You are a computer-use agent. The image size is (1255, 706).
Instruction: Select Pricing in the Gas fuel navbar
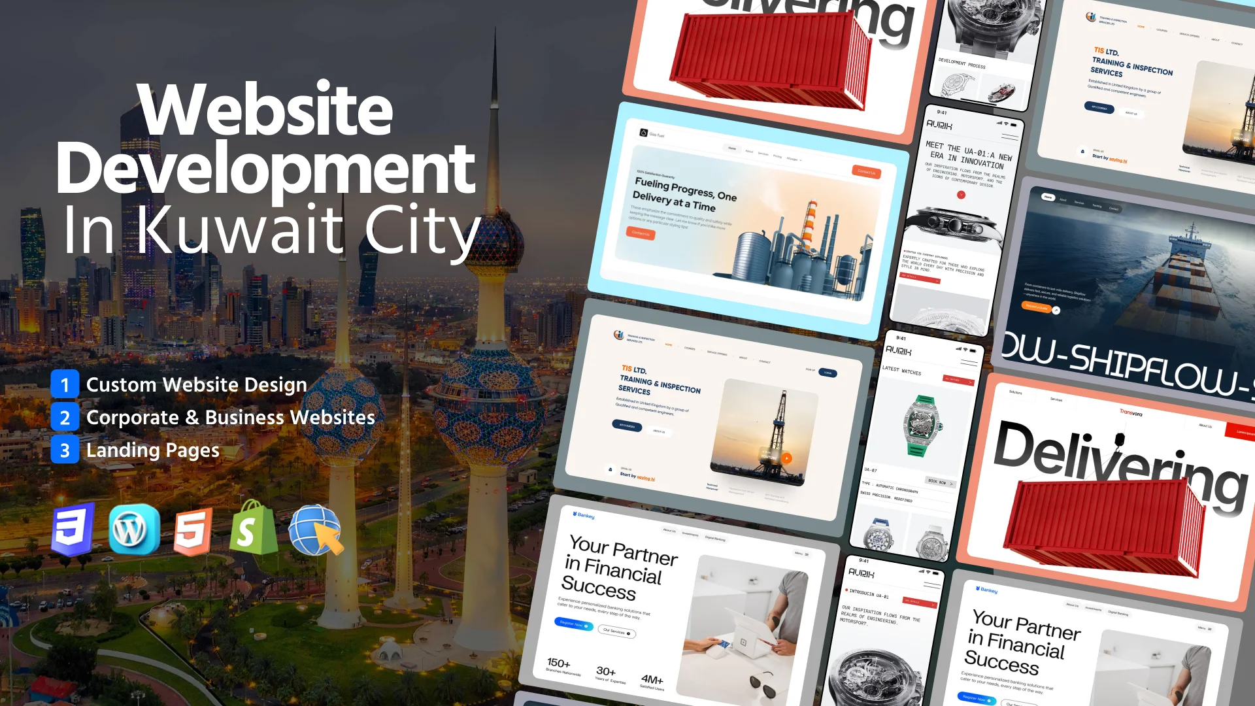click(x=777, y=157)
